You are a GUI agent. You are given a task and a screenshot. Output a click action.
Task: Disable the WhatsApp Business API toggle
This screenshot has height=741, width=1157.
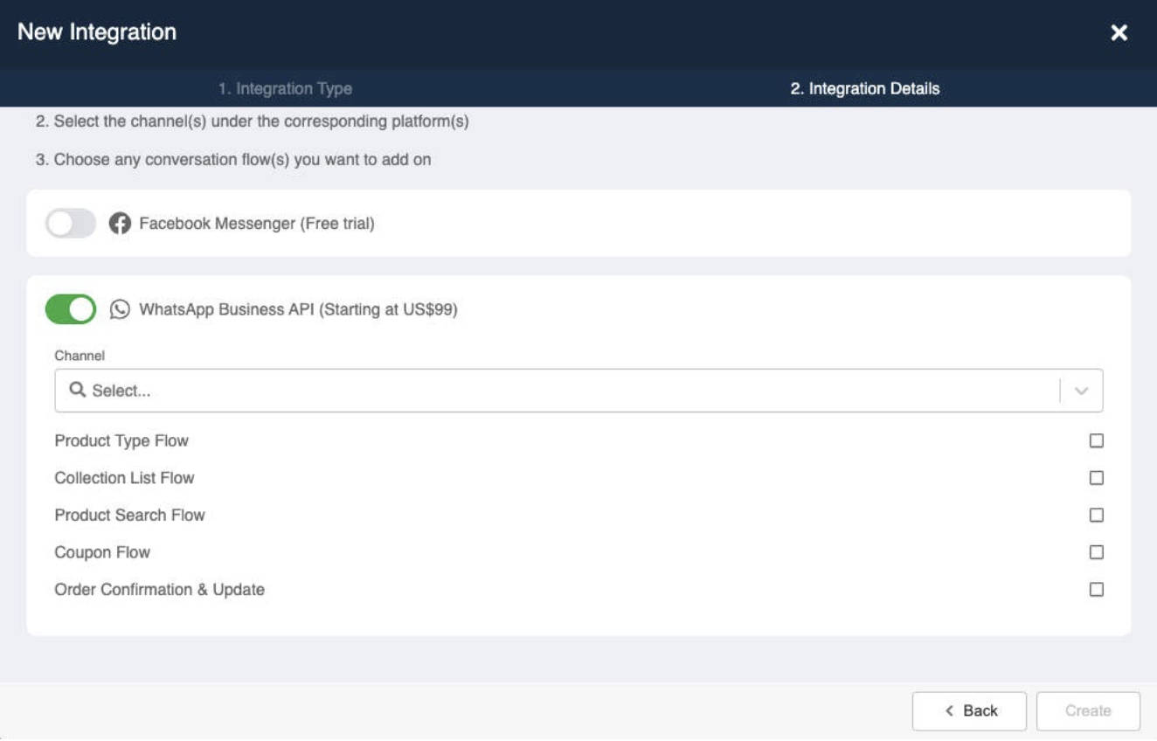[x=71, y=309]
